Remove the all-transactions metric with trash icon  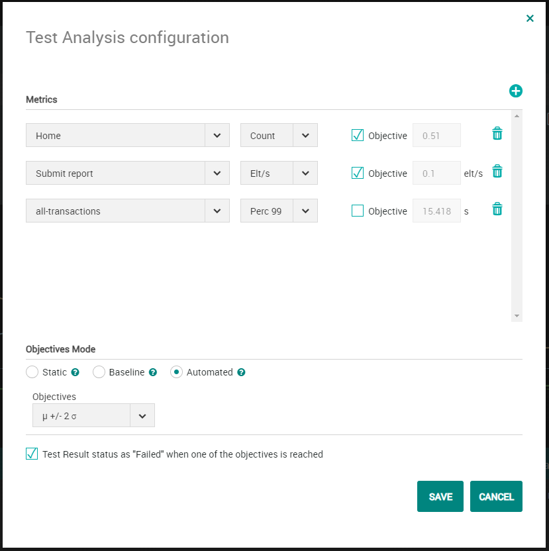click(497, 209)
